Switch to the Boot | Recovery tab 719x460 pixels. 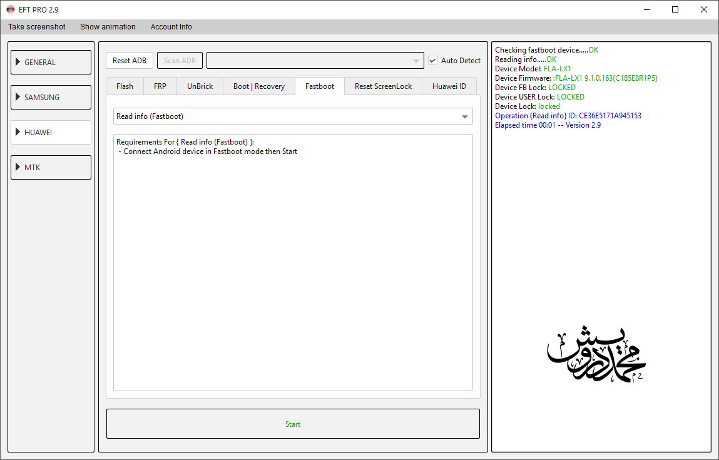258,86
